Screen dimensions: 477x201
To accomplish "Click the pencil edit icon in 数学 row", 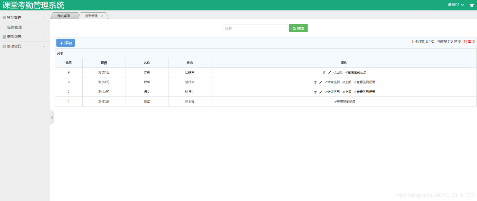I will [321, 82].
